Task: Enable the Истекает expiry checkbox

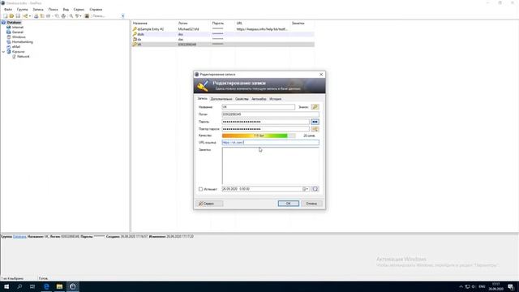Action: click(x=200, y=189)
